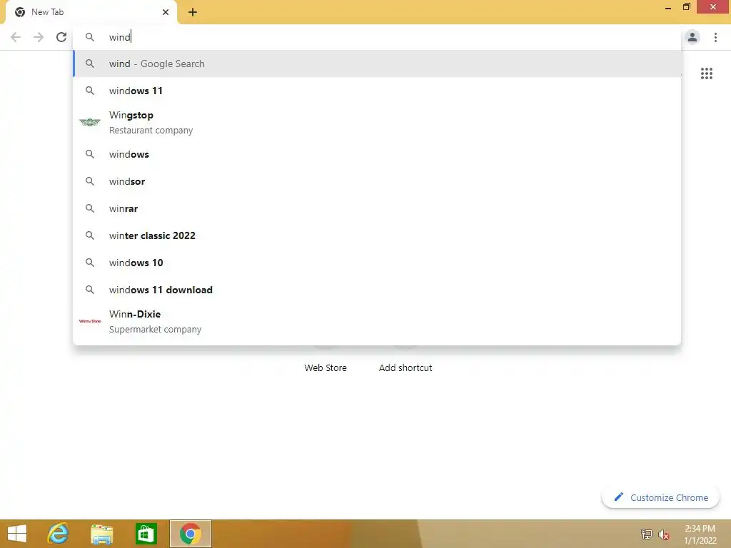Click the Chrome taskbar icon

[x=190, y=534]
